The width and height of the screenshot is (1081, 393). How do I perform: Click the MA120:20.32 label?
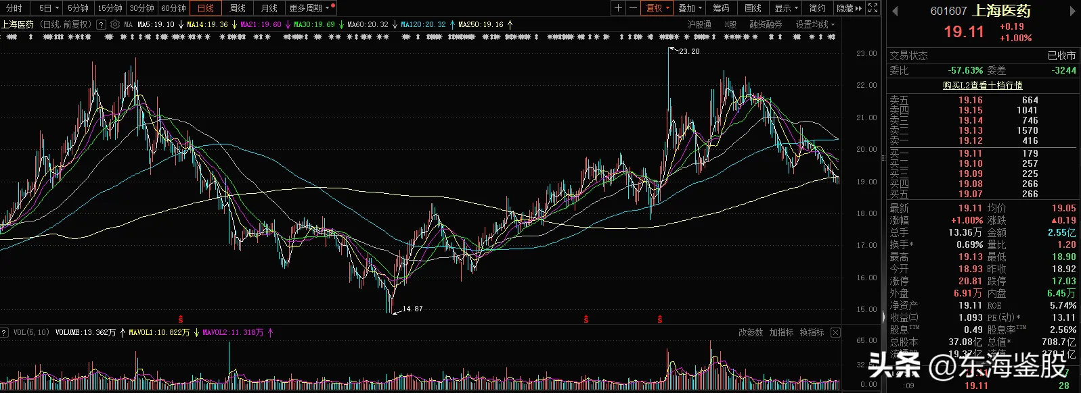(423, 24)
